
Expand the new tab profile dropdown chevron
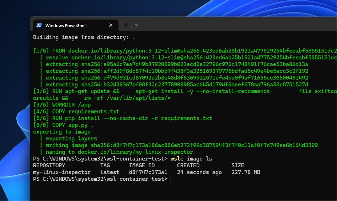[x=137, y=25]
